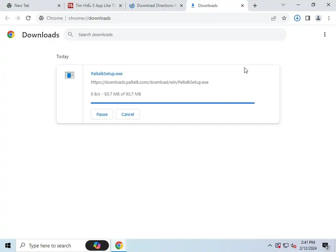Click the muted volume tray icon
Screen dimensions: 336x252
[x=293, y=245]
